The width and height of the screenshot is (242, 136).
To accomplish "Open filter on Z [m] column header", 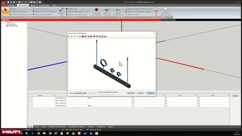I will (228, 96).
